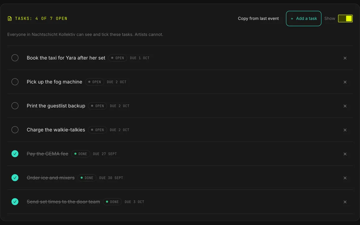Viewport: 360px width, 225px height.
Task: Click the tasks document icon in header
Action: click(10, 19)
